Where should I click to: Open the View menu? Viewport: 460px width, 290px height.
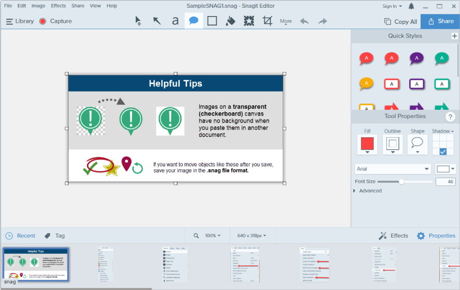tap(95, 6)
